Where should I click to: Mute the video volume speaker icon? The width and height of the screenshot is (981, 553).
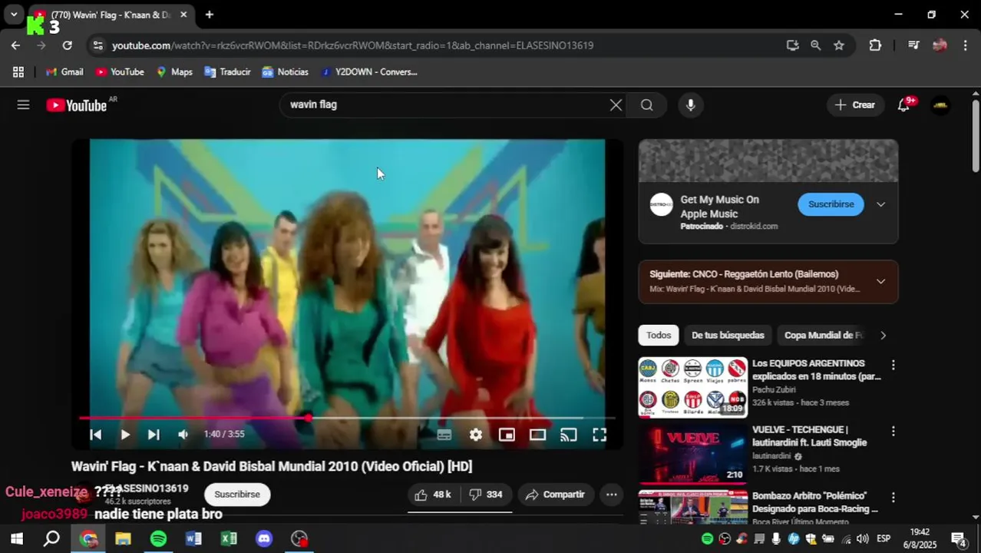click(183, 435)
